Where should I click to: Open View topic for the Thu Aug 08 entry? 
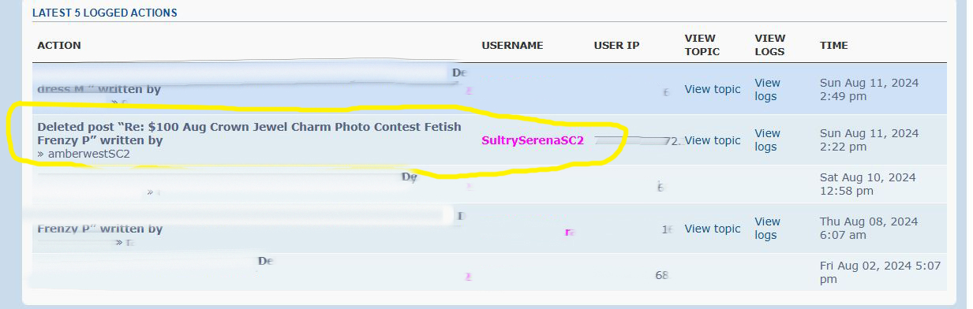713,229
